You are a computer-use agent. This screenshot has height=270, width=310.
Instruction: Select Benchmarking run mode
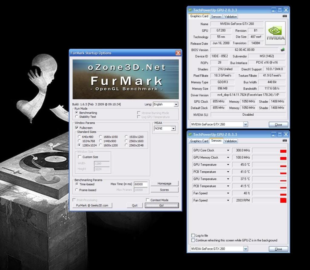77,113
